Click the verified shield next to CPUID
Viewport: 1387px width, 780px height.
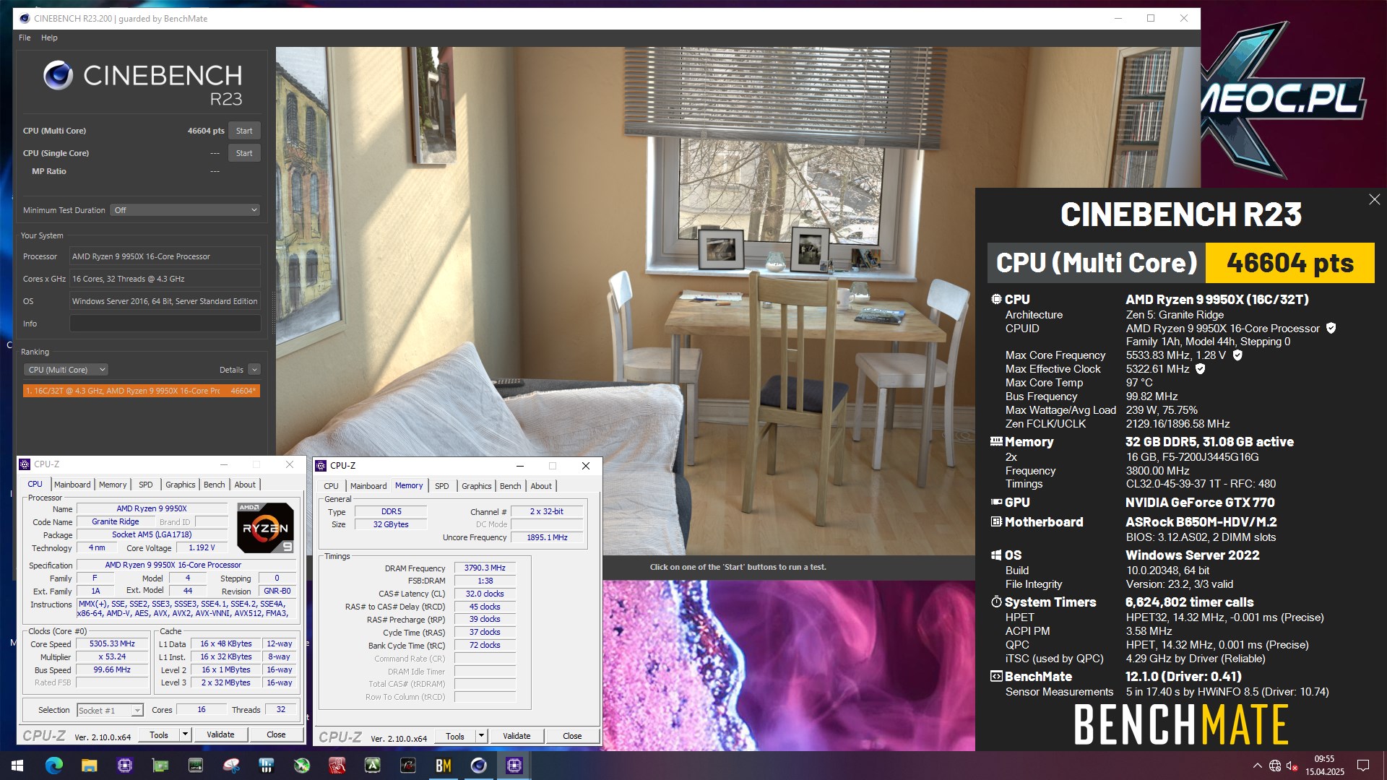1331,328
